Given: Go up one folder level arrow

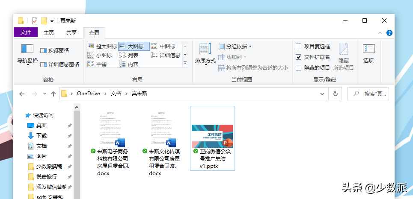Looking at the screenshot, I should coord(53,94).
